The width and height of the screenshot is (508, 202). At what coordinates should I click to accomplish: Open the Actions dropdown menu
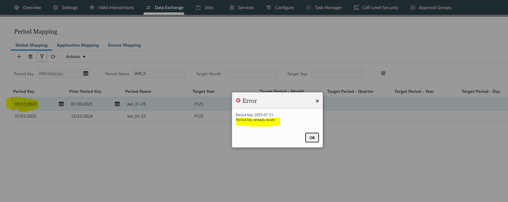pos(76,57)
